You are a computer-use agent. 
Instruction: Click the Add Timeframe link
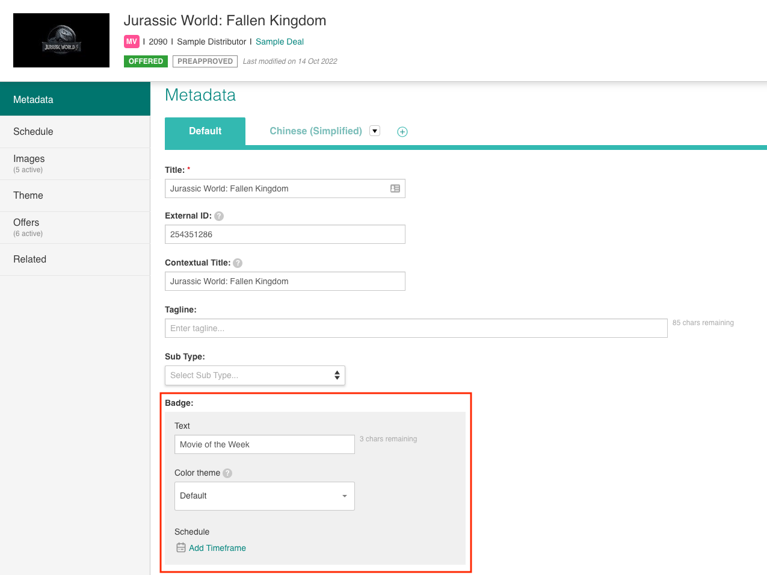point(217,548)
